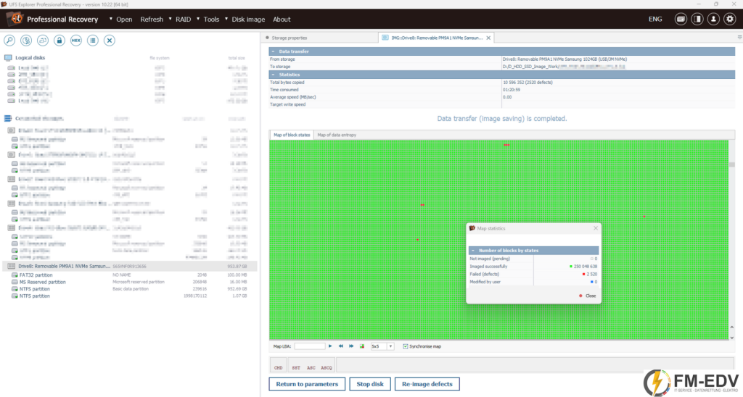Click the X close-storage toolbar icon
The image size is (743, 397).
click(x=110, y=41)
